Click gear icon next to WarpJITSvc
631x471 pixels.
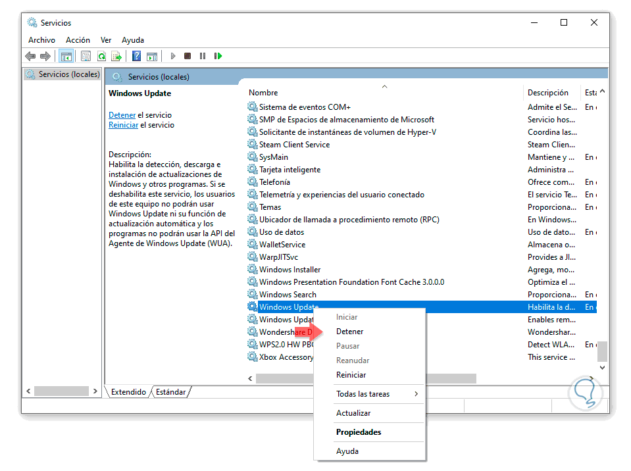(252, 257)
